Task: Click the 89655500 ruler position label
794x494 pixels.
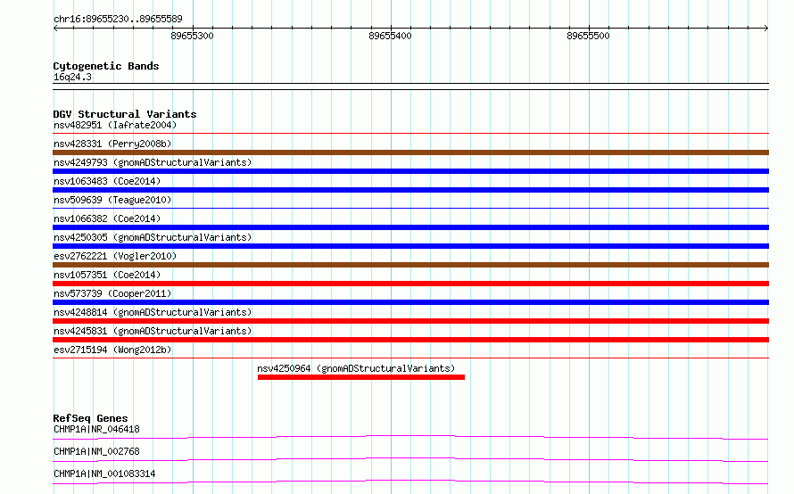Action: tap(588, 36)
